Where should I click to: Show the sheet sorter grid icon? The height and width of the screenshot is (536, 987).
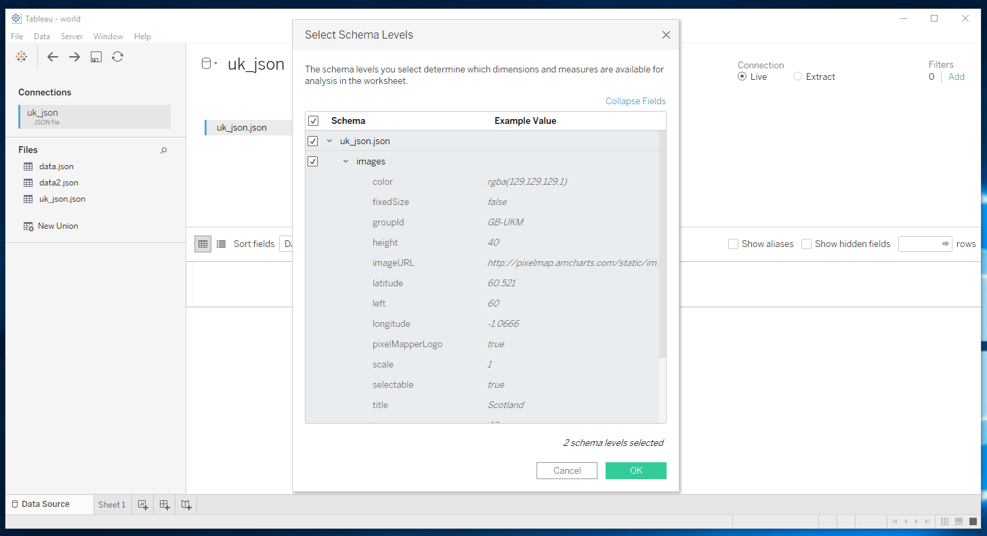coord(945,522)
